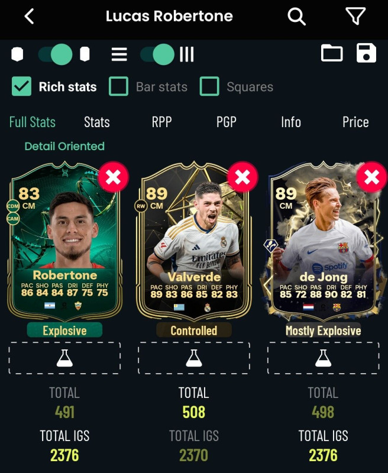Screen dimensions: 388x473
Task: Add chemistry style under Valverde flask slot
Action: [x=193, y=358]
